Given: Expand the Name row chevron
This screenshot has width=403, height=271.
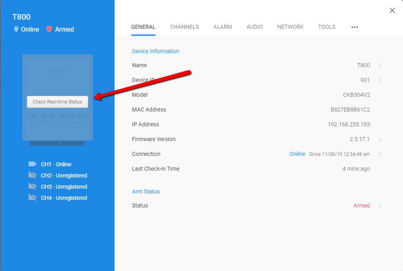Looking at the screenshot, I should click(x=381, y=66).
